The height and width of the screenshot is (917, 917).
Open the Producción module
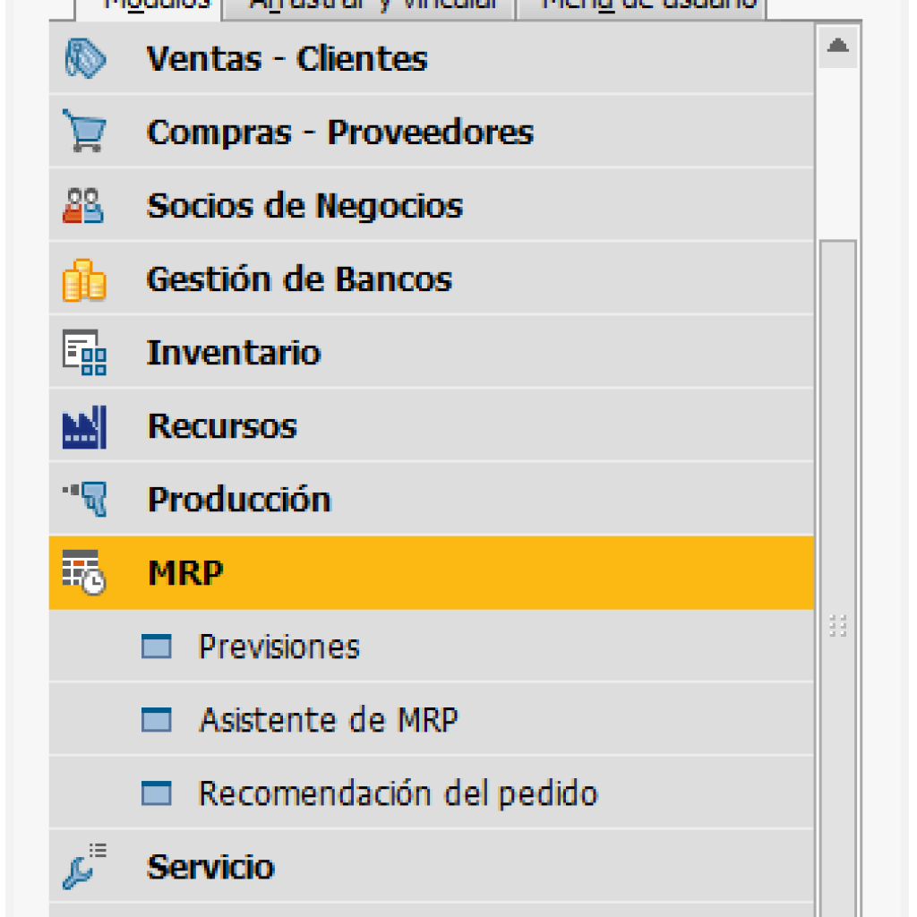coord(432,499)
